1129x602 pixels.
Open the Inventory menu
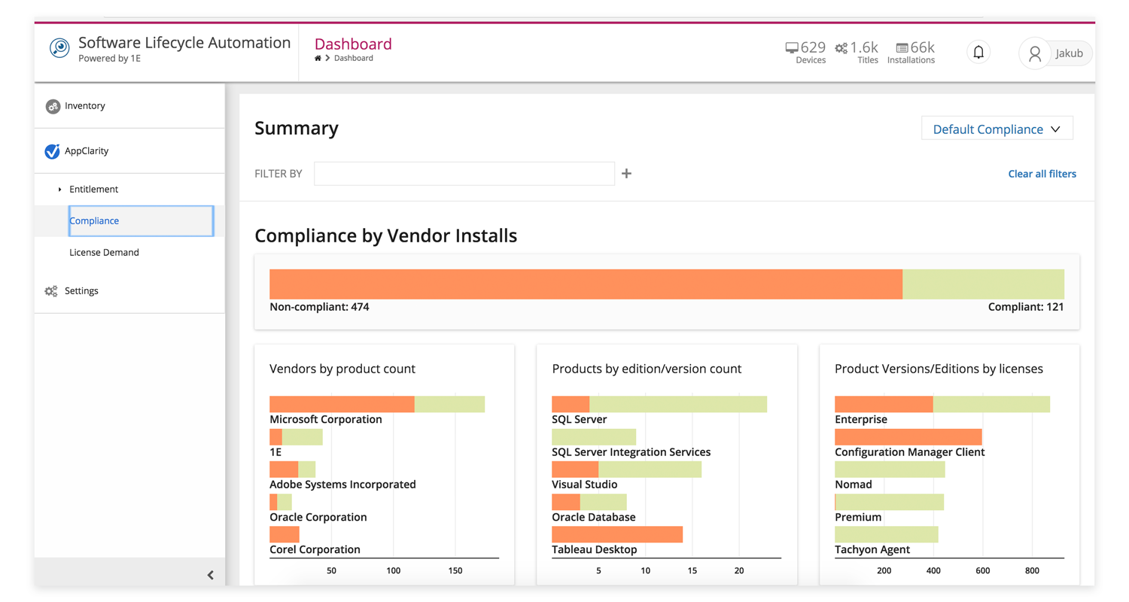coord(129,106)
